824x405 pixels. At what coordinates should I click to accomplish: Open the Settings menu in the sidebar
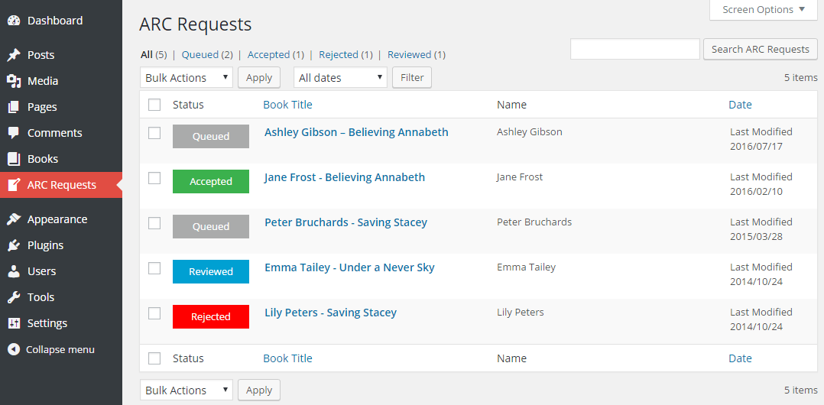pyautogui.click(x=47, y=323)
